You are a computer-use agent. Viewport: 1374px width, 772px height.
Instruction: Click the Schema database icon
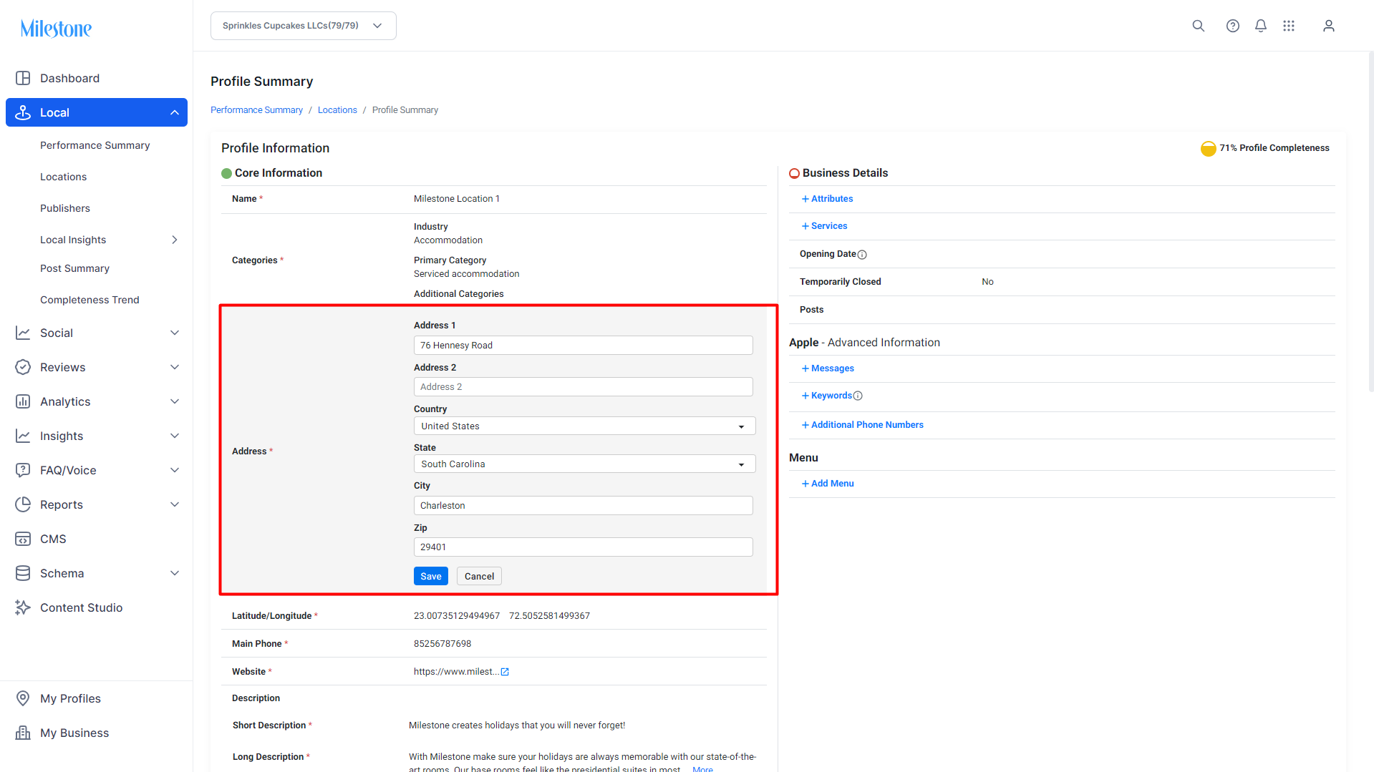23,573
